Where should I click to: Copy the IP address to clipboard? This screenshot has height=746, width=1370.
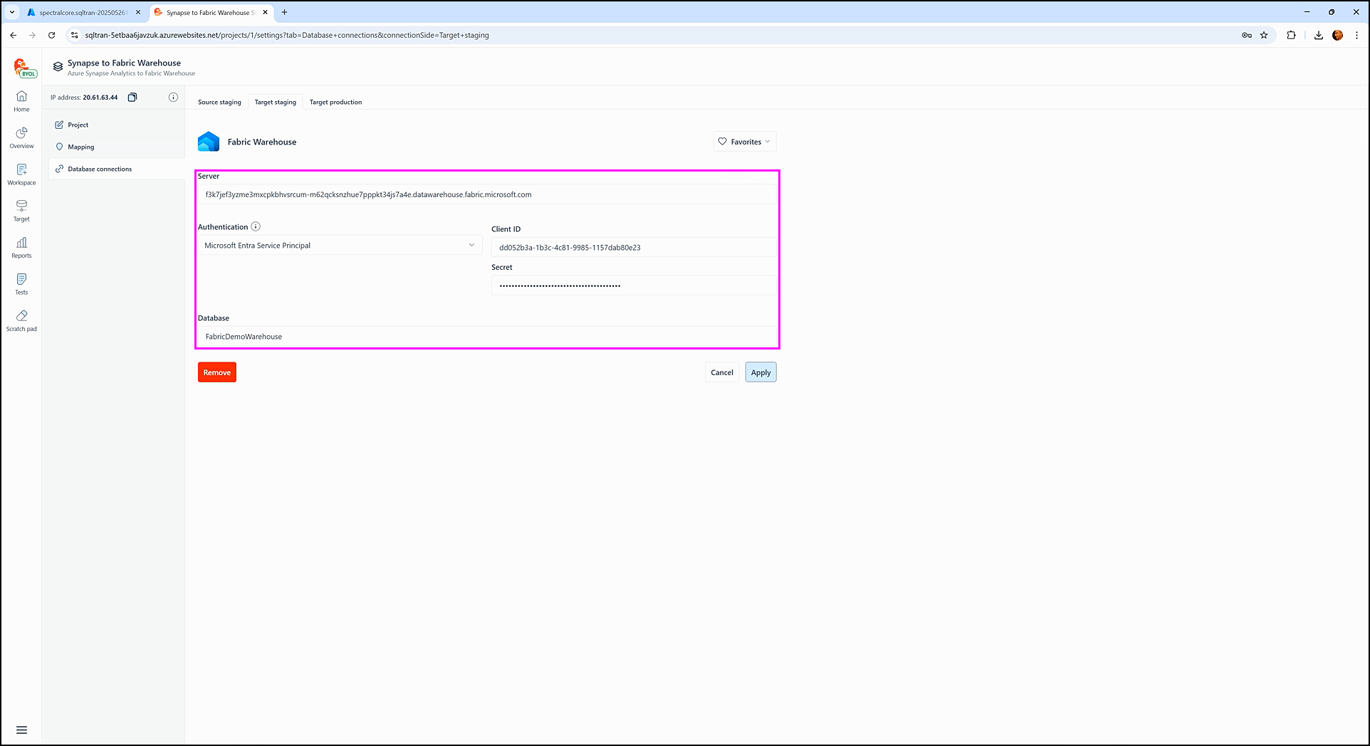[132, 98]
